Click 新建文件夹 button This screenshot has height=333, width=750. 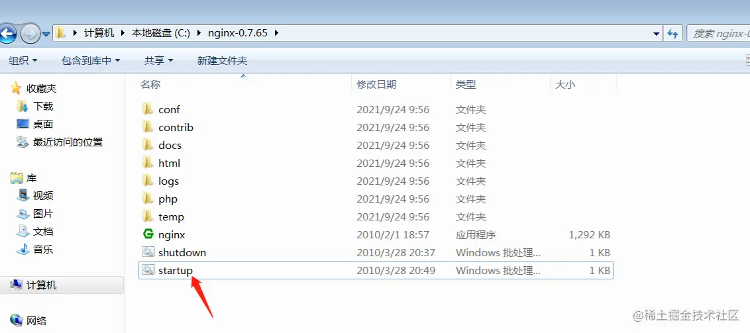pyautogui.click(x=223, y=61)
